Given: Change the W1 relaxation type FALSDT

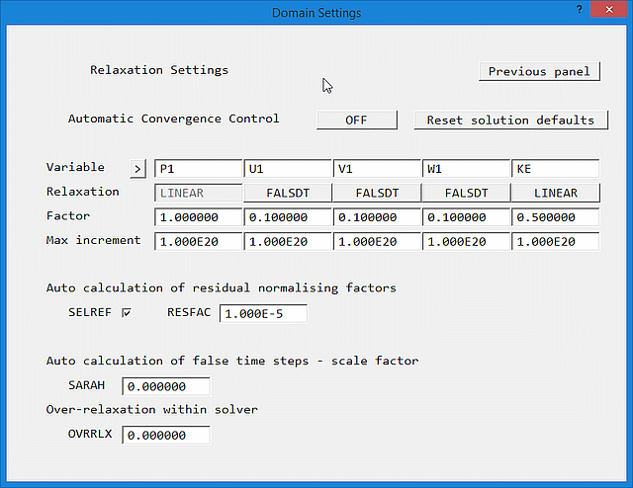Looking at the screenshot, I should [466, 193].
